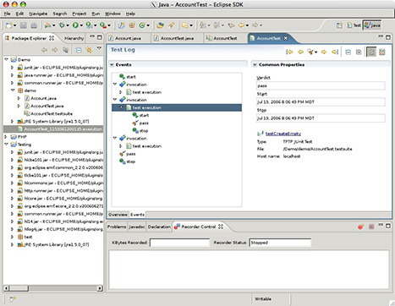Toggle horizontal layout icon in Test Log toolbar
Screen dimensions: 395x306
point(371,52)
